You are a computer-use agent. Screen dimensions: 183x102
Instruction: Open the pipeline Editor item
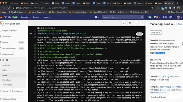pos(5,70)
